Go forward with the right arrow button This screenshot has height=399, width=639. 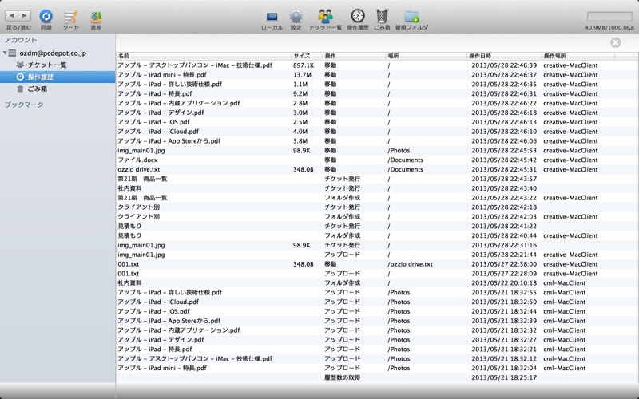point(25,15)
